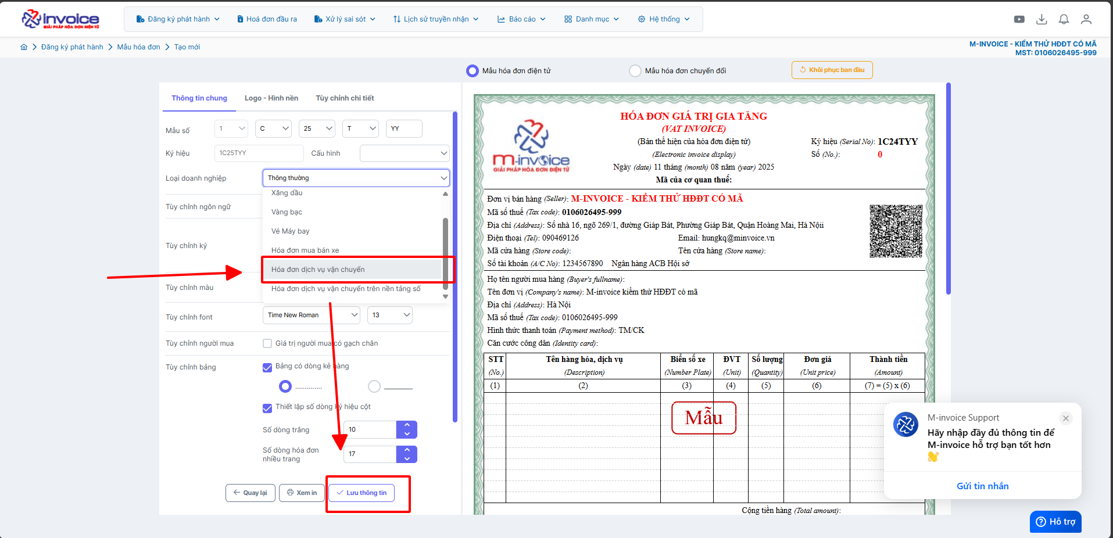1113x538 pixels.
Task: Click the QR code on invoice preview
Action: tap(896, 231)
